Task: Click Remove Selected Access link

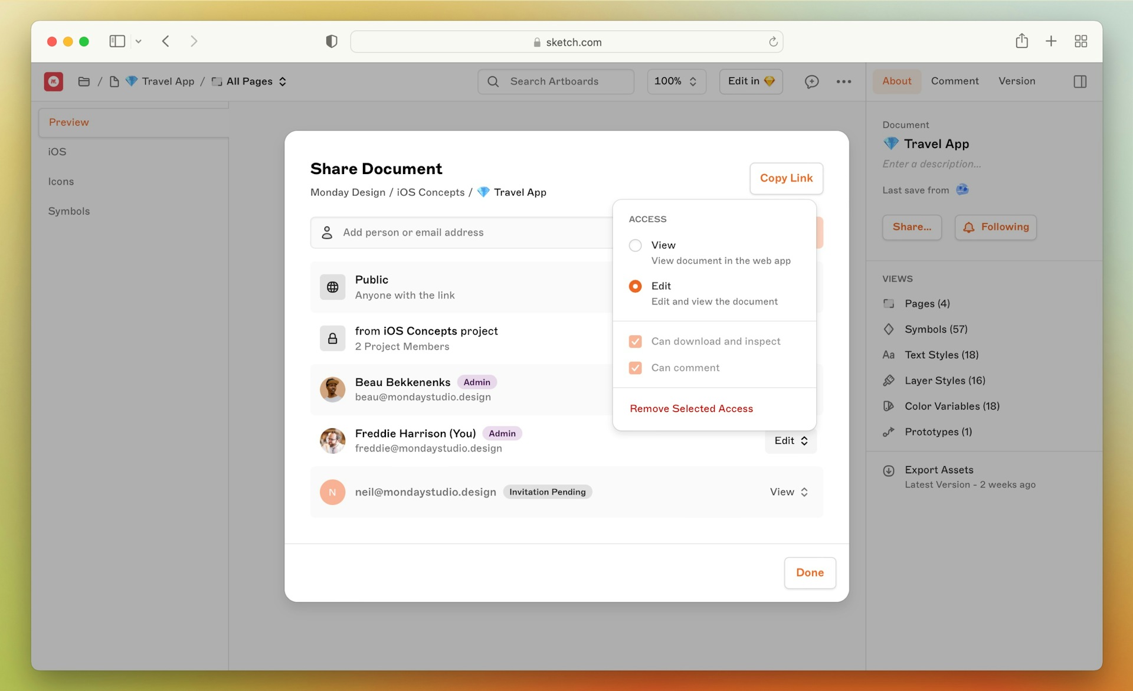Action: click(x=690, y=408)
